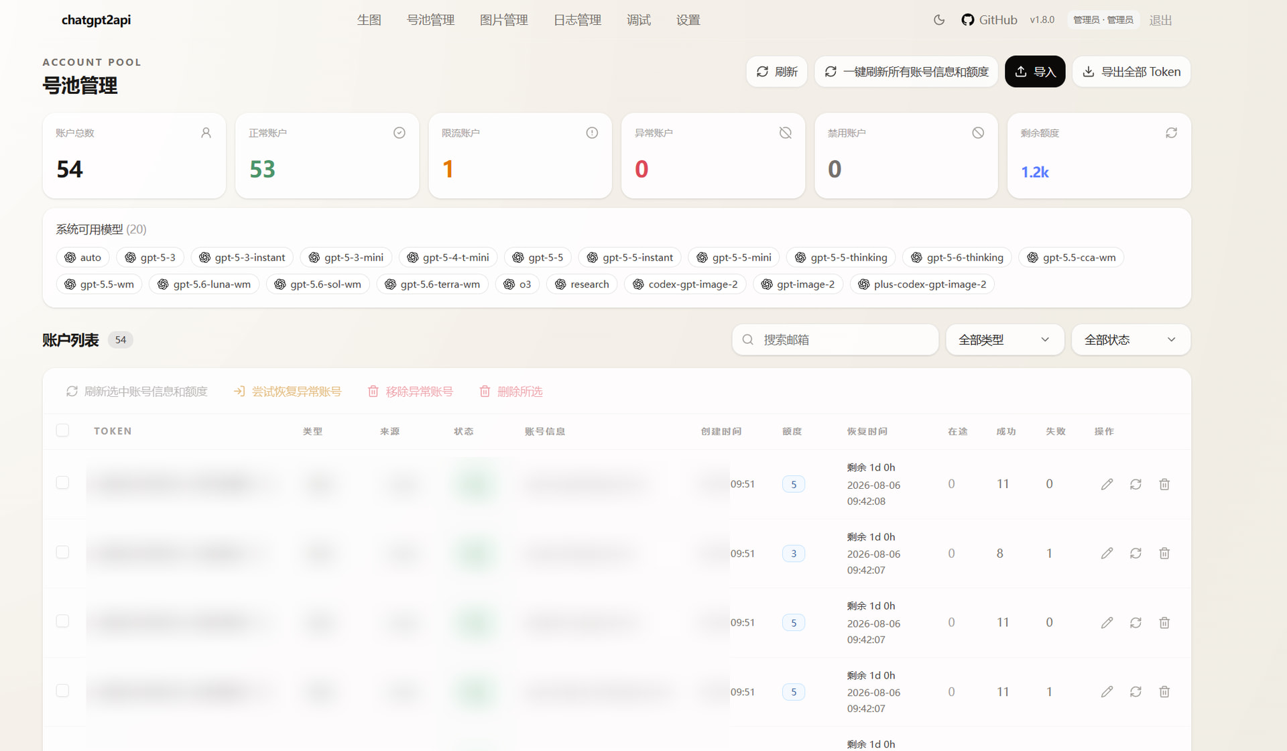Click delete trash icon in first row

tap(1164, 484)
